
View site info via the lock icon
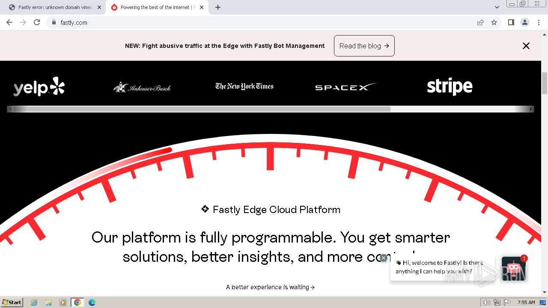54,22
